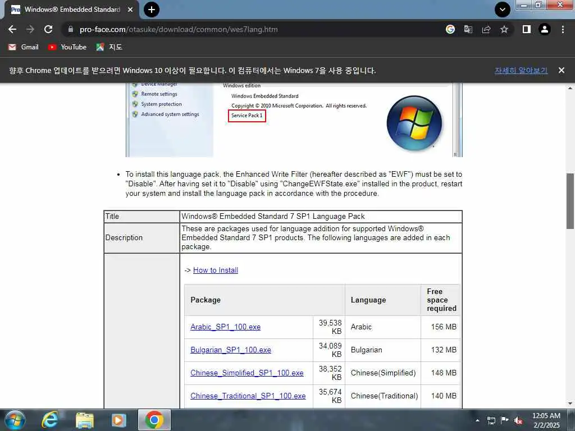Bookmark this page with star
The height and width of the screenshot is (431, 575).
pyautogui.click(x=504, y=29)
